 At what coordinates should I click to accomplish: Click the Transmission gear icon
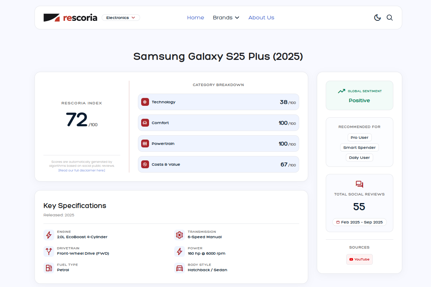(x=179, y=235)
